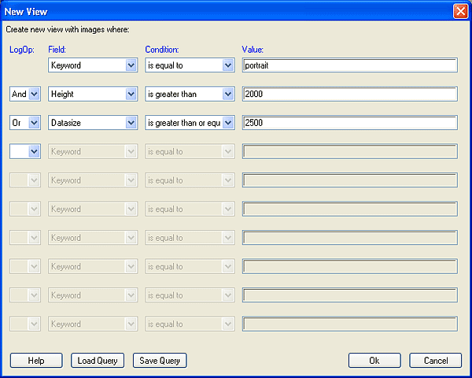Close the New View dialog window
Image resolution: width=472 pixels, height=378 pixels.
pyautogui.click(x=461, y=10)
